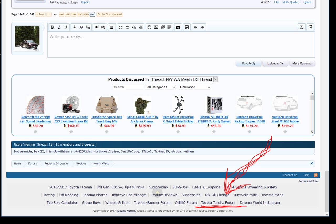Click the indent icon

[x=141, y=27]
